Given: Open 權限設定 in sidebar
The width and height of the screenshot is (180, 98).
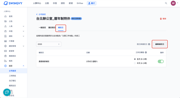Looking at the screenshot, I should (x=12, y=85).
